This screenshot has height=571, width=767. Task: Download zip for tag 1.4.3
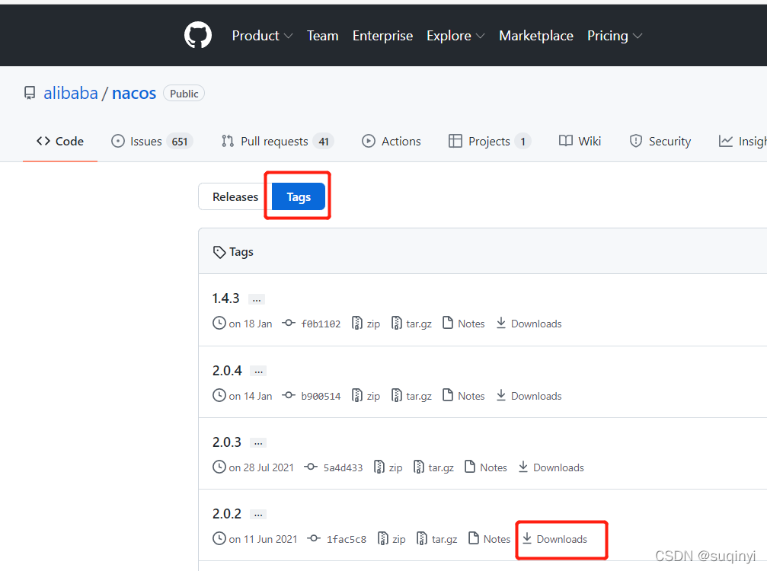coord(366,324)
